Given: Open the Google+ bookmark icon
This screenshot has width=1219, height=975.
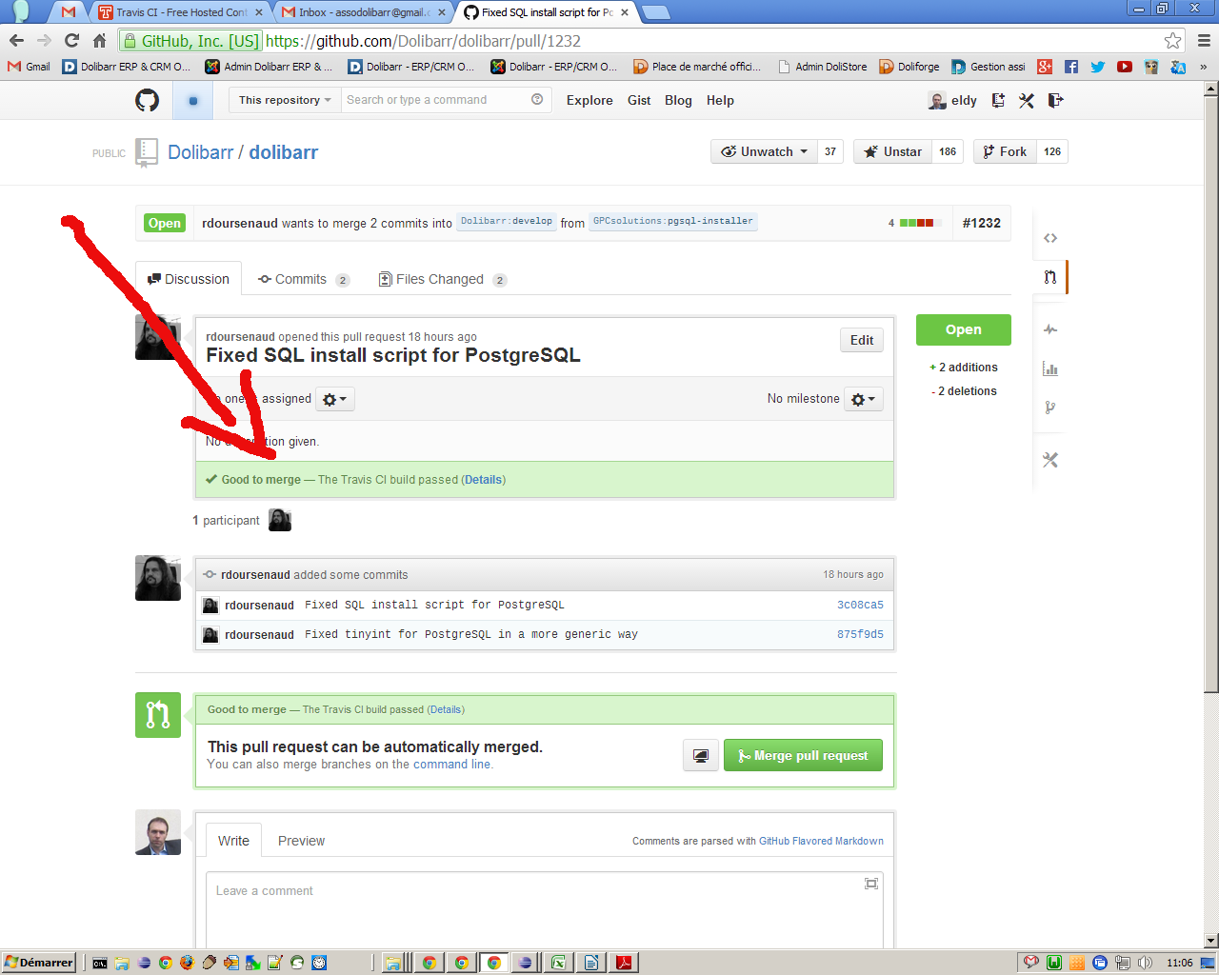Looking at the screenshot, I should tap(1045, 67).
